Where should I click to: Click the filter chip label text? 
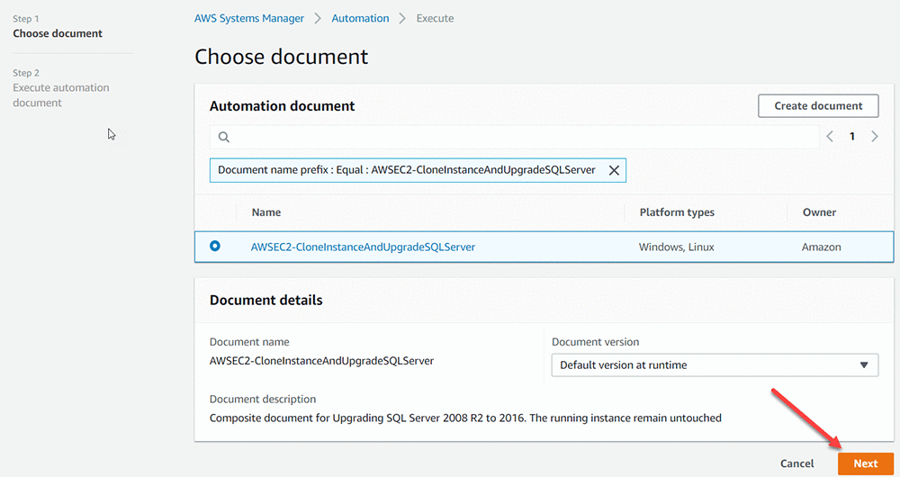(x=407, y=170)
